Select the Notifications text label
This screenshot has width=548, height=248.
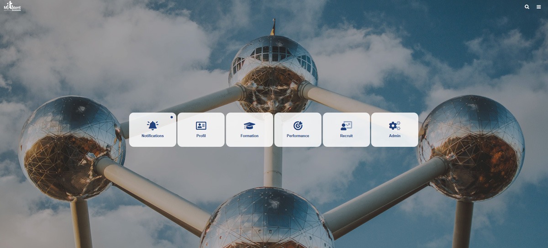(153, 136)
